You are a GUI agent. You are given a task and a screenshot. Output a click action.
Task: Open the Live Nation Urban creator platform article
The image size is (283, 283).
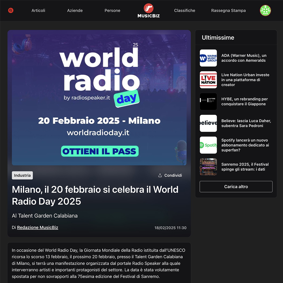[x=245, y=80]
